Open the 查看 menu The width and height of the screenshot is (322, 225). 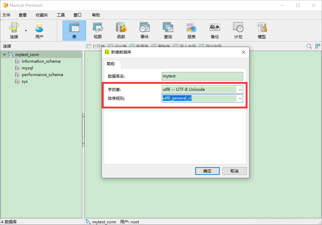pos(23,15)
